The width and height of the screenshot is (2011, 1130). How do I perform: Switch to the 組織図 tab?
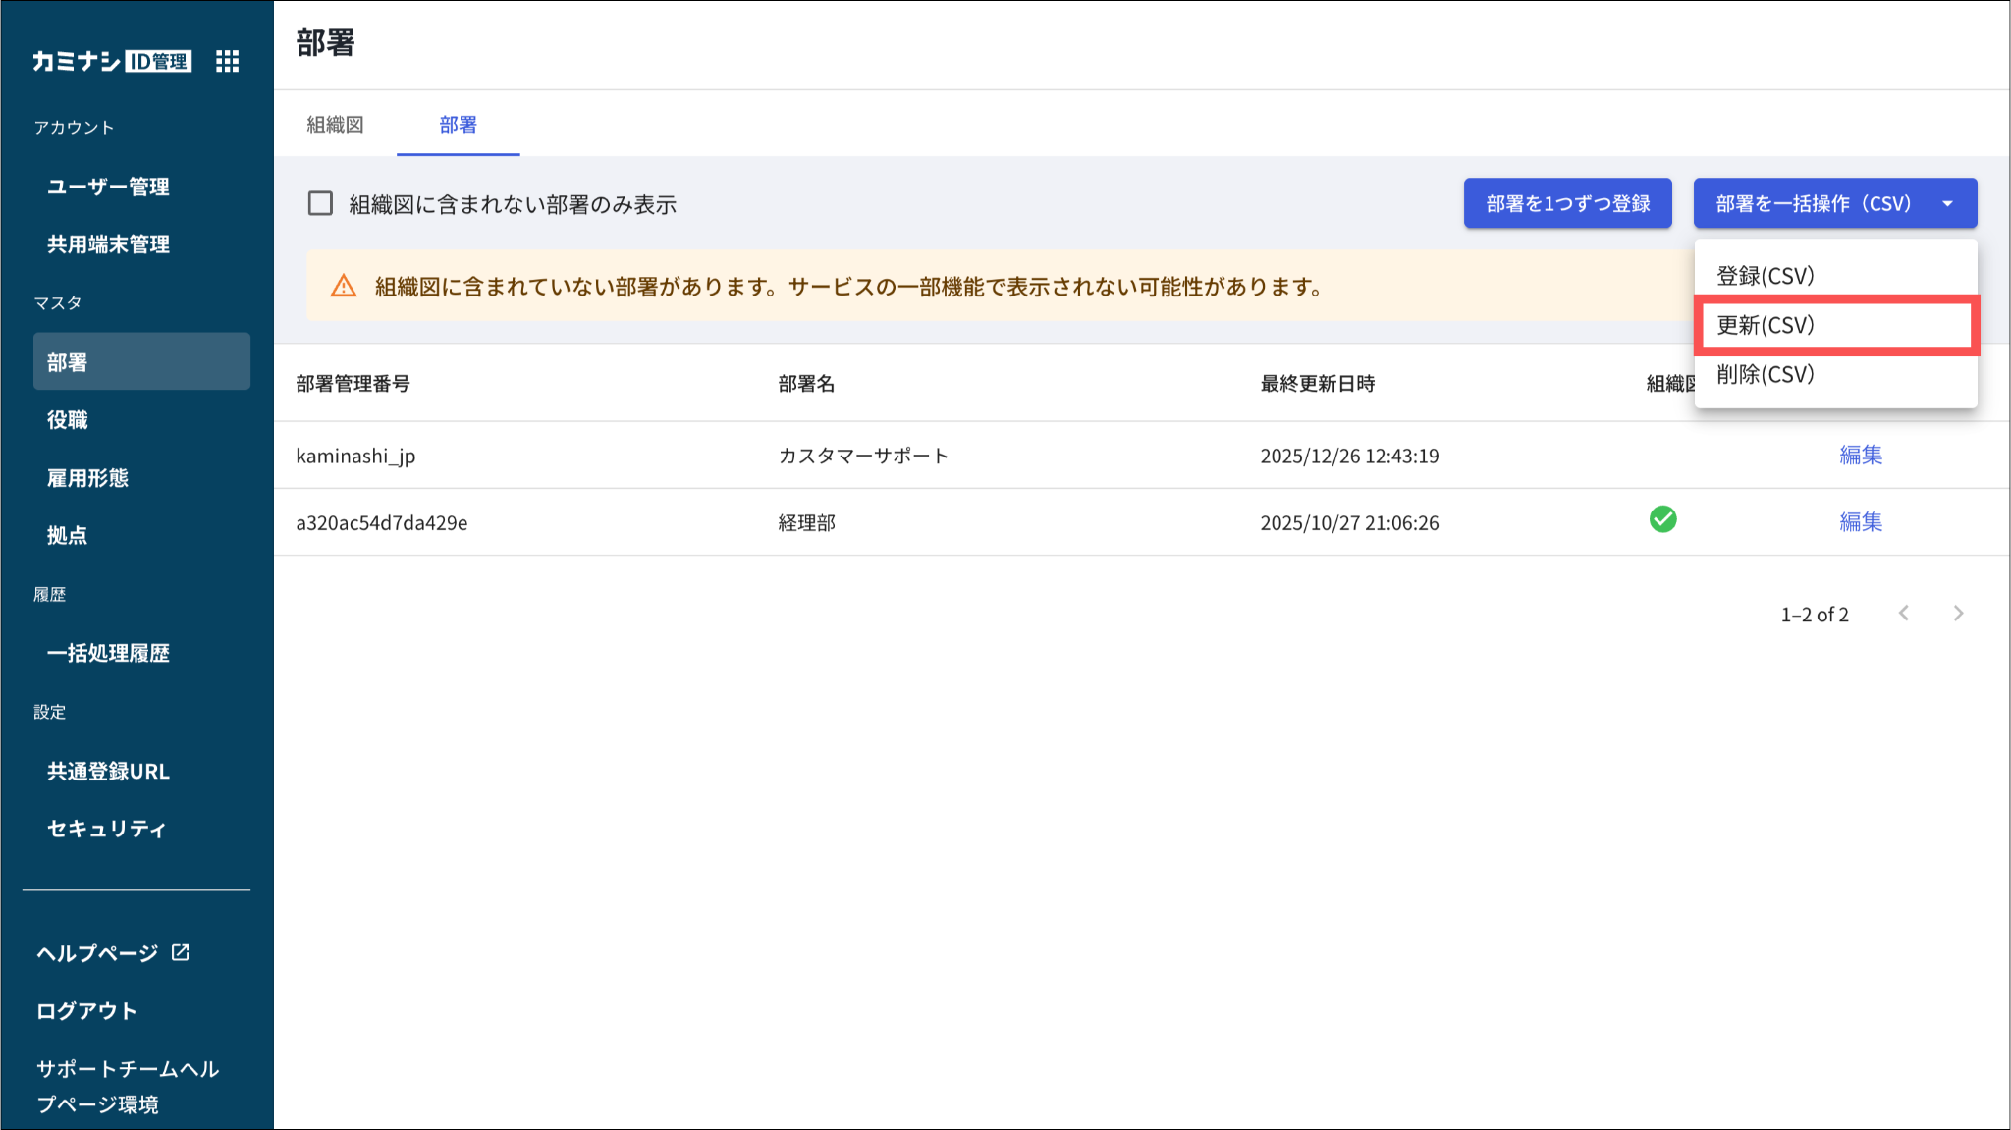335,125
